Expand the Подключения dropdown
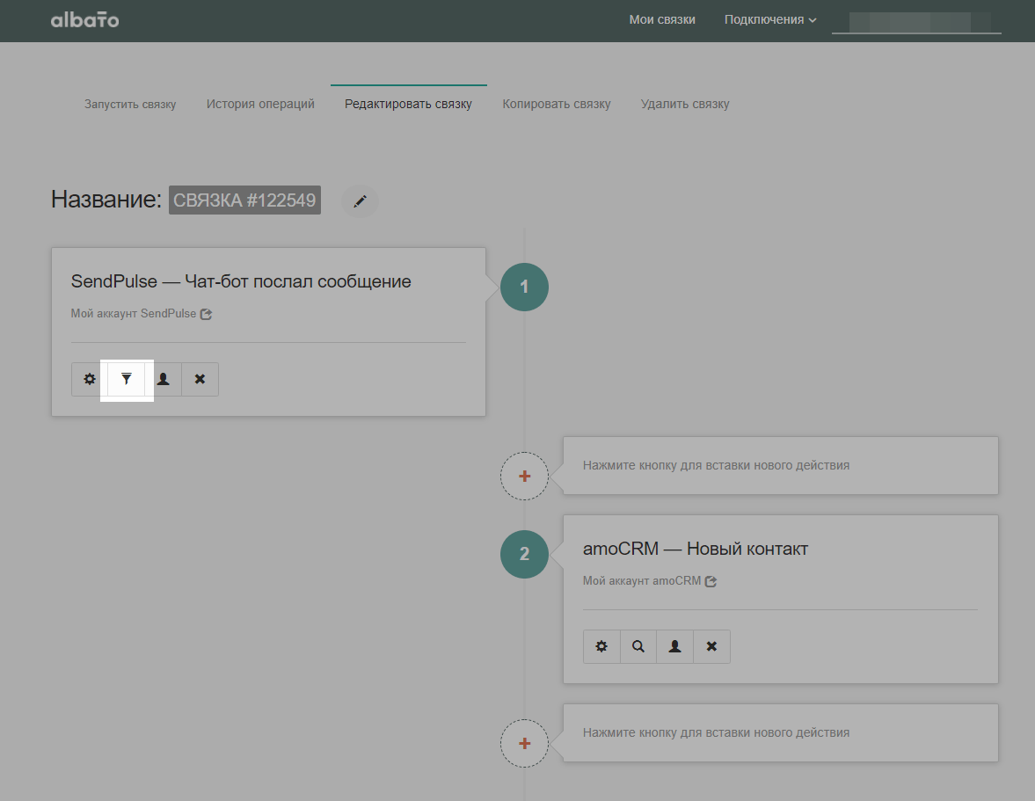The height and width of the screenshot is (801, 1035). click(770, 20)
